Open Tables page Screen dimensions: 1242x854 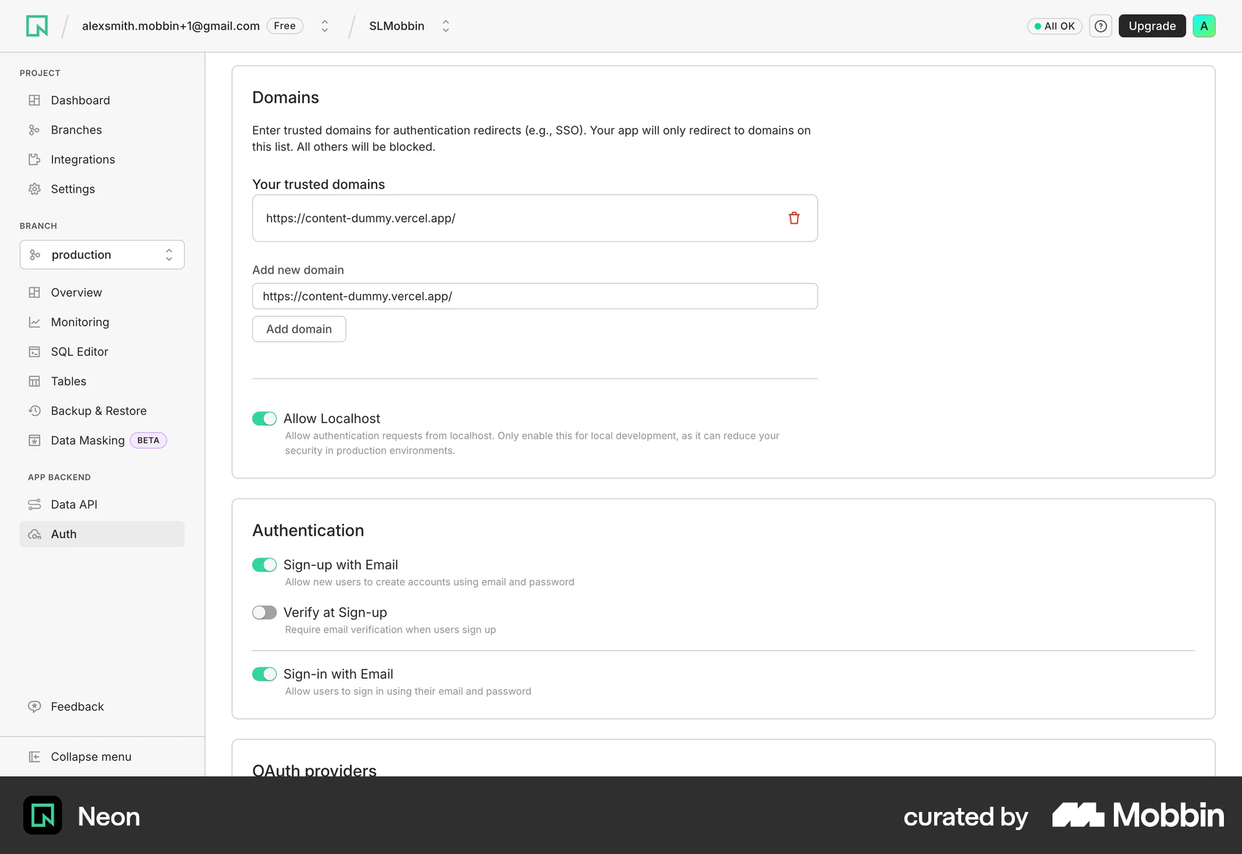[x=102, y=381]
